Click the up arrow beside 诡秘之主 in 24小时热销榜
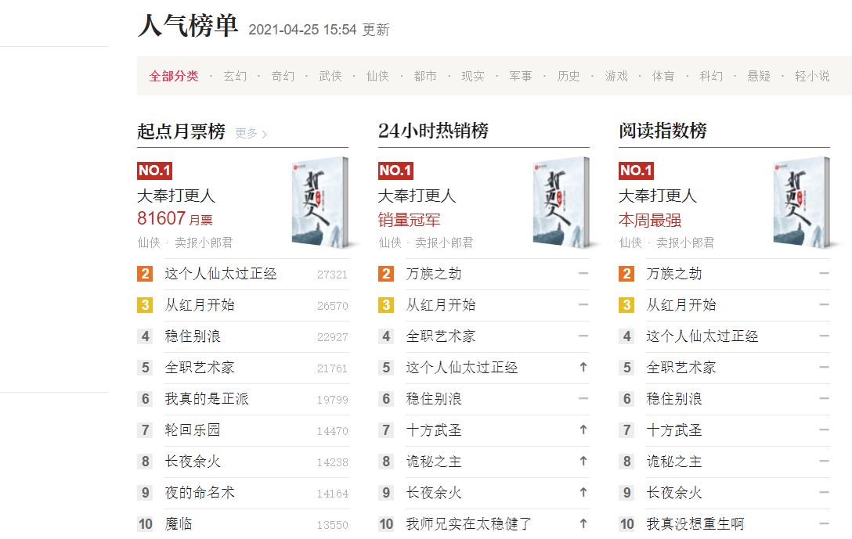Screen dimensions: 852x539 tap(583, 461)
